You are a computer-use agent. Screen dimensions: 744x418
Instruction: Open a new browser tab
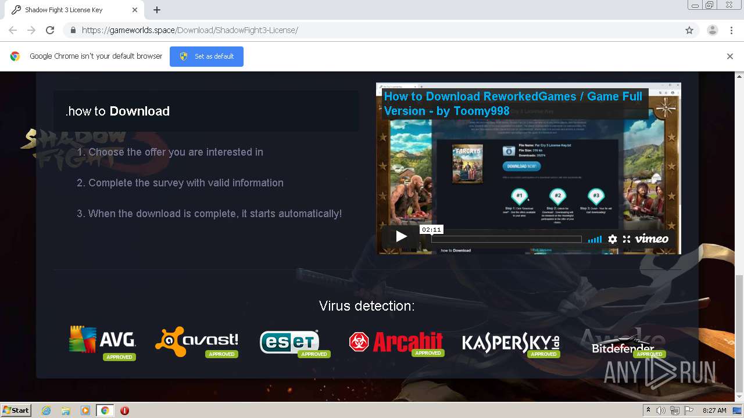point(157,10)
